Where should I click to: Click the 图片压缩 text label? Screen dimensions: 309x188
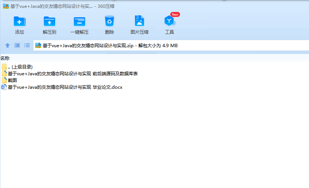tap(139, 32)
